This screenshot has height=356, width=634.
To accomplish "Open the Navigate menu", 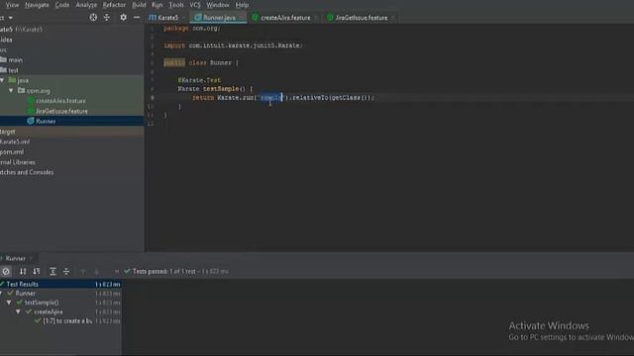I will (x=37, y=5).
